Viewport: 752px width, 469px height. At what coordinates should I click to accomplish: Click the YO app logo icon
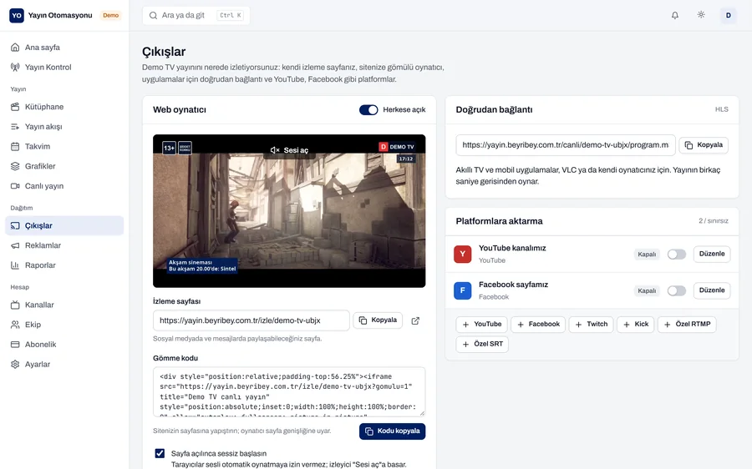click(x=17, y=15)
